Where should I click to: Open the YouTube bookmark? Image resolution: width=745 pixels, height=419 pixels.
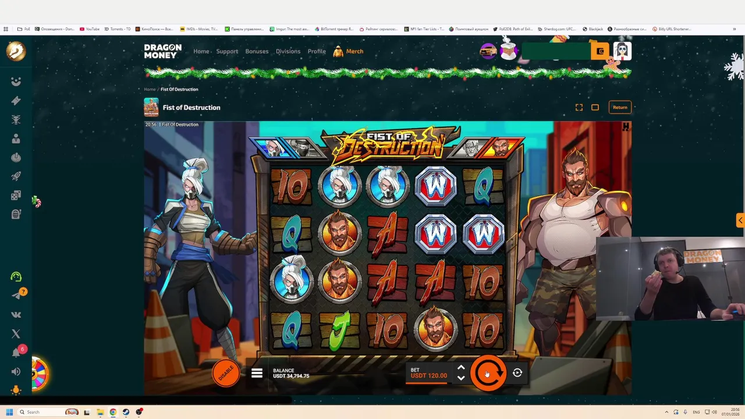point(90,29)
